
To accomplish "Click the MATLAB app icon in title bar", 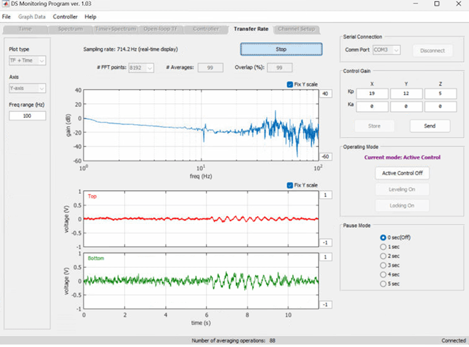I will coord(6,4).
